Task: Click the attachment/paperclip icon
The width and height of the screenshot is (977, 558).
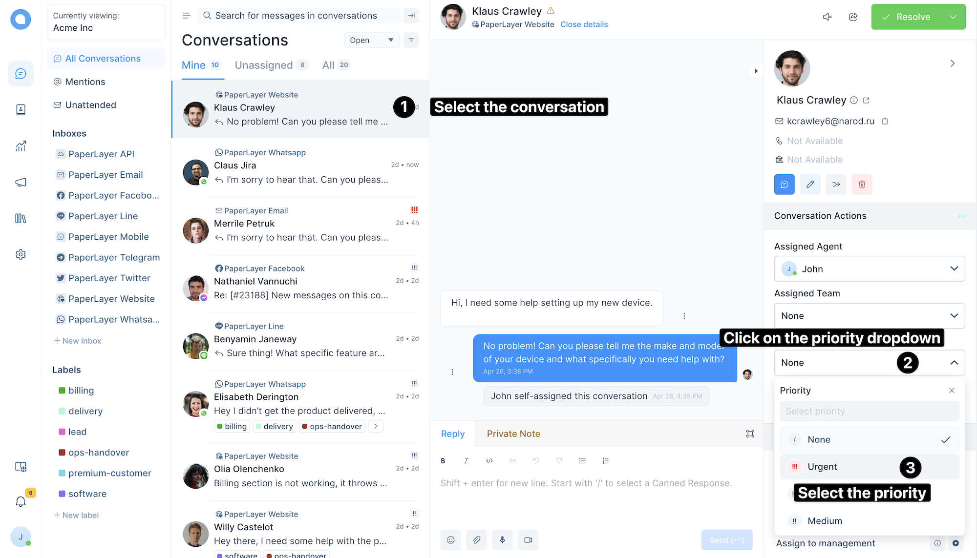Action: click(476, 540)
